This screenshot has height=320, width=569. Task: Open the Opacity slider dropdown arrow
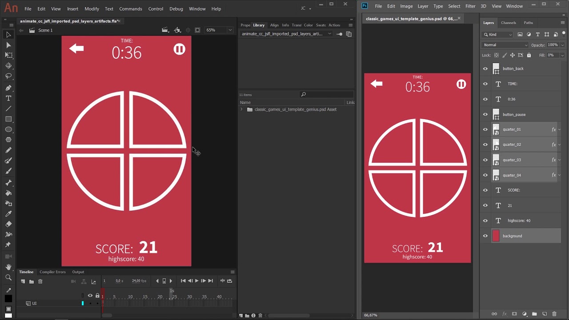(x=562, y=45)
